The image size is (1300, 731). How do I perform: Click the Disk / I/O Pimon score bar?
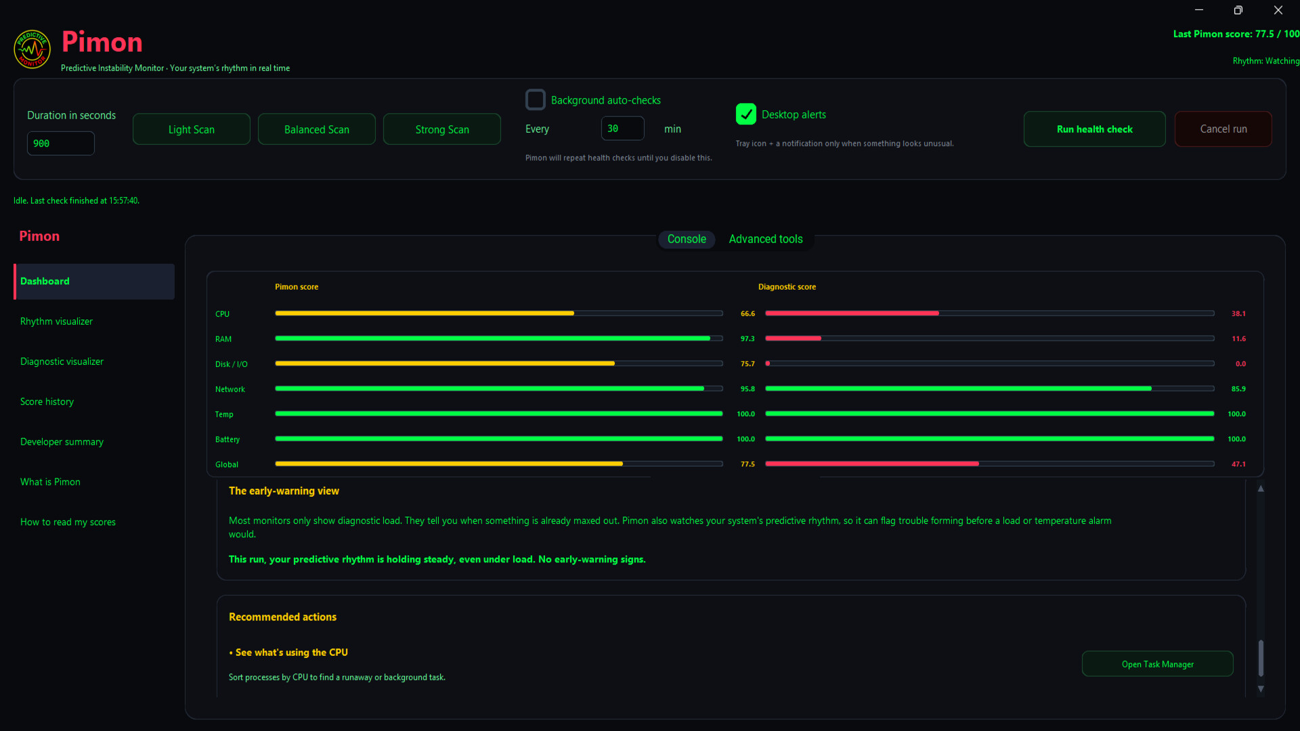click(x=499, y=363)
